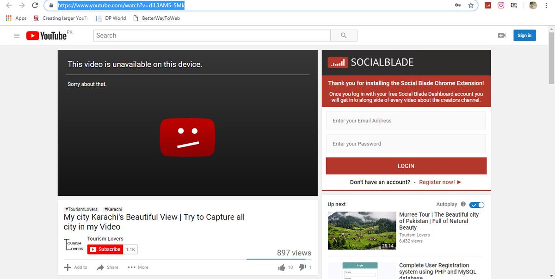This screenshot has height=279, width=555.
Task: Open Apps shortcut in bookmarks bar
Action: pyautogui.click(x=16, y=18)
